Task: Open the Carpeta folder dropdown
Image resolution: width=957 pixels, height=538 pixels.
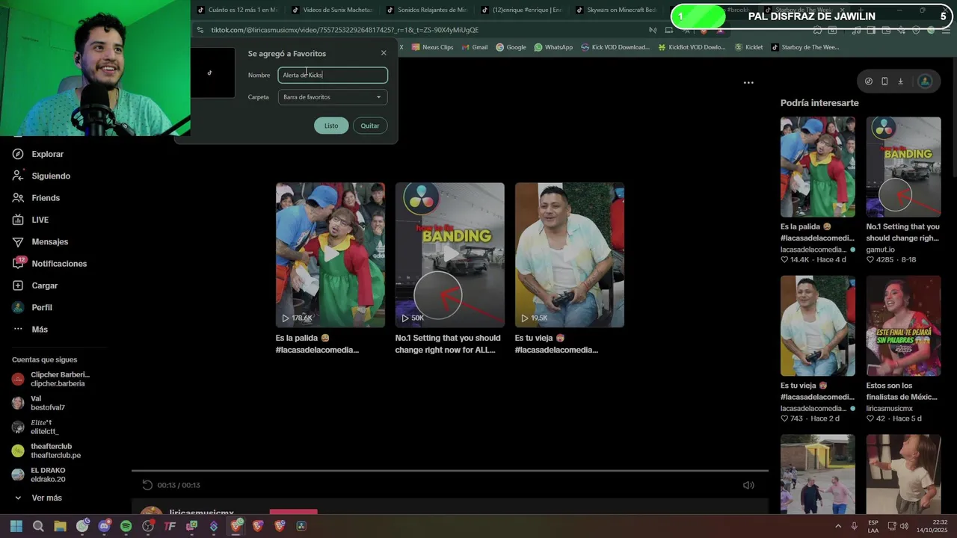Action: pos(333,97)
